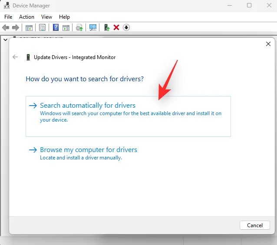The width and height of the screenshot is (277, 245).
Task: Close the Update Drivers dialog
Action: 268,44
